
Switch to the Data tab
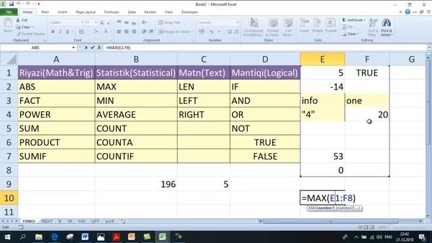(132, 12)
